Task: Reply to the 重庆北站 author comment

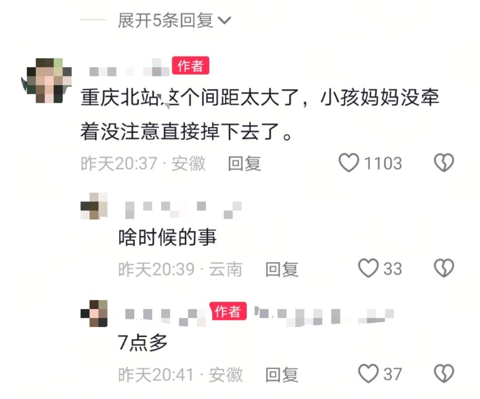Action: pos(244,163)
